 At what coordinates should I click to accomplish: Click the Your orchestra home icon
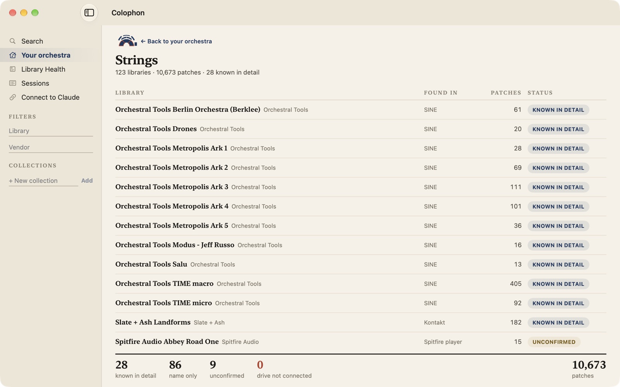pyautogui.click(x=13, y=55)
